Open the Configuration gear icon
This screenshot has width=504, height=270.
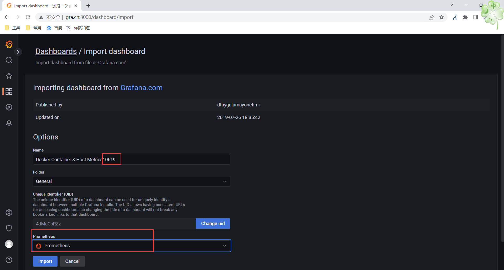(x=9, y=213)
